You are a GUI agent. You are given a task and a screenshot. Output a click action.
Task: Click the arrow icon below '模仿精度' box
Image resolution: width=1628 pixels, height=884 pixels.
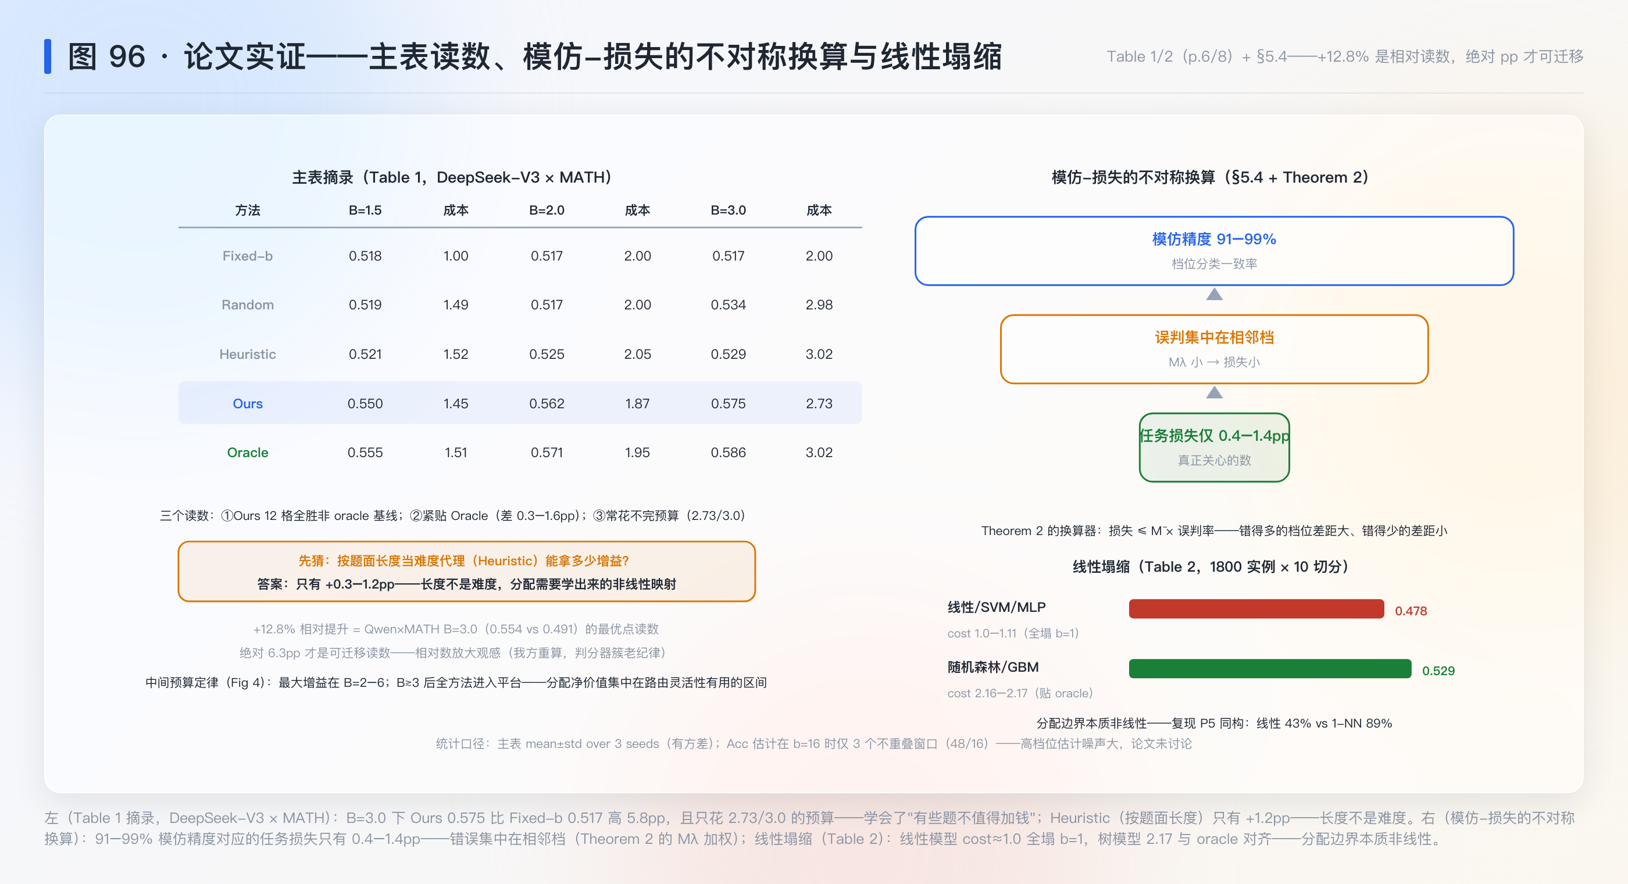tap(1214, 294)
